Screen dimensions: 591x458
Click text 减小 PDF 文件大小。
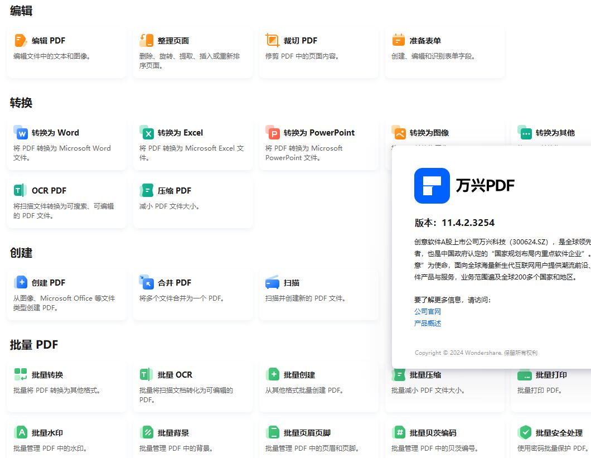[x=169, y=206]
